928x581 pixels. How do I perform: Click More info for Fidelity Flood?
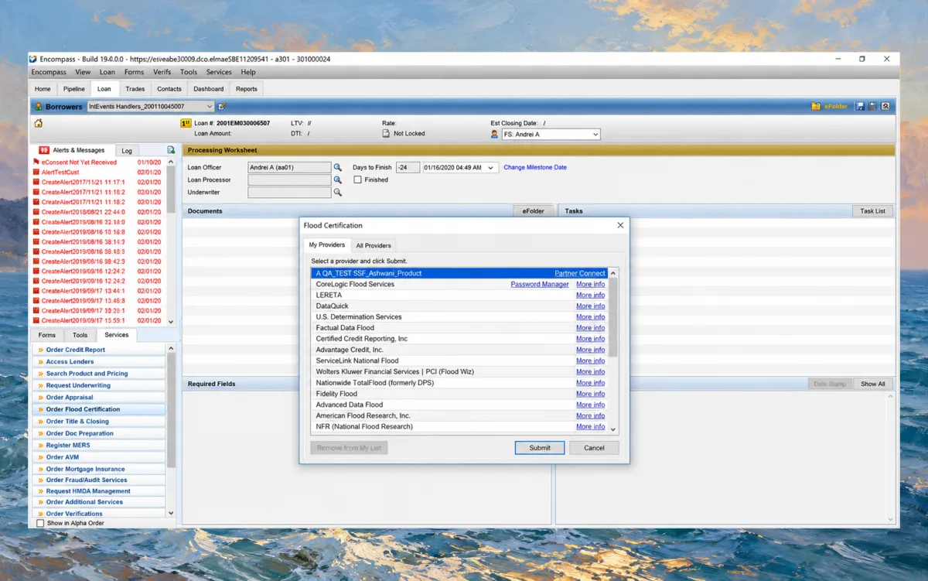[590, 394]
